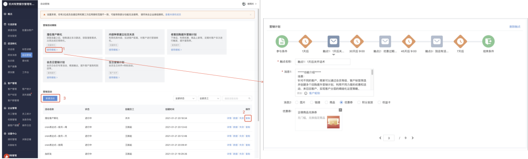The image size is (528, 159).
Task: Go to the next page arrow
Action: coord(412,138)
